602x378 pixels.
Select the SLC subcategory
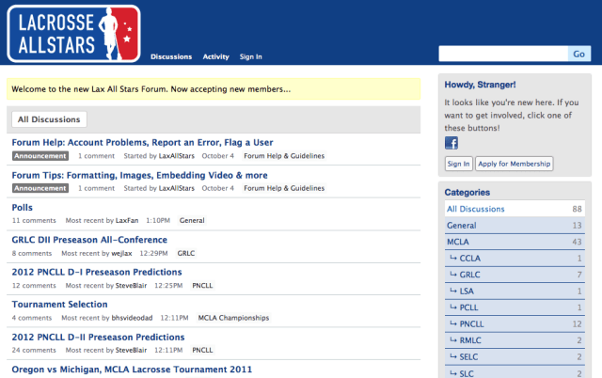[x=515, y=373]
